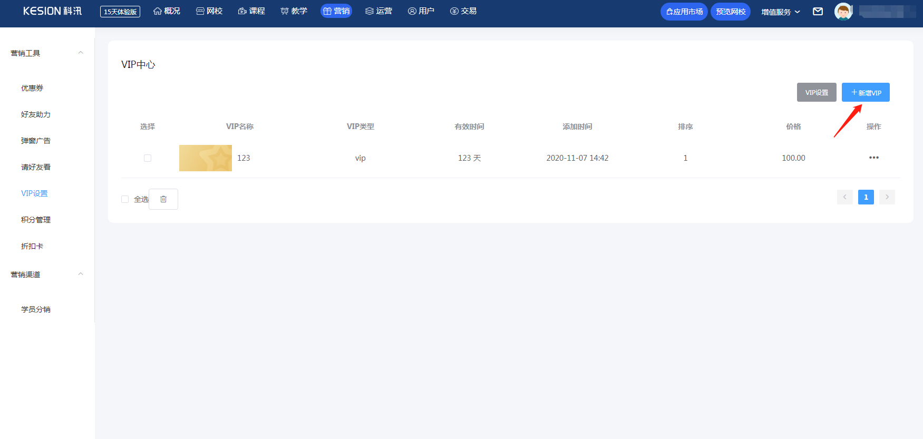The image size is (923, 439).
Task: Open the 应用市场 app market
Action: coord(684,12)
